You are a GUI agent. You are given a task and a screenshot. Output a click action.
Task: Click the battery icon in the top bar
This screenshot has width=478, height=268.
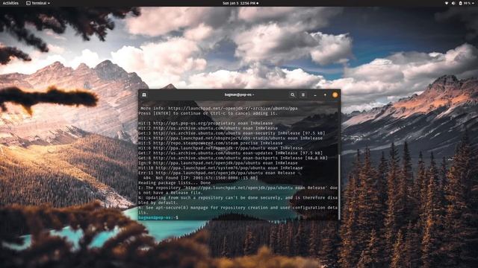point(460,3)
